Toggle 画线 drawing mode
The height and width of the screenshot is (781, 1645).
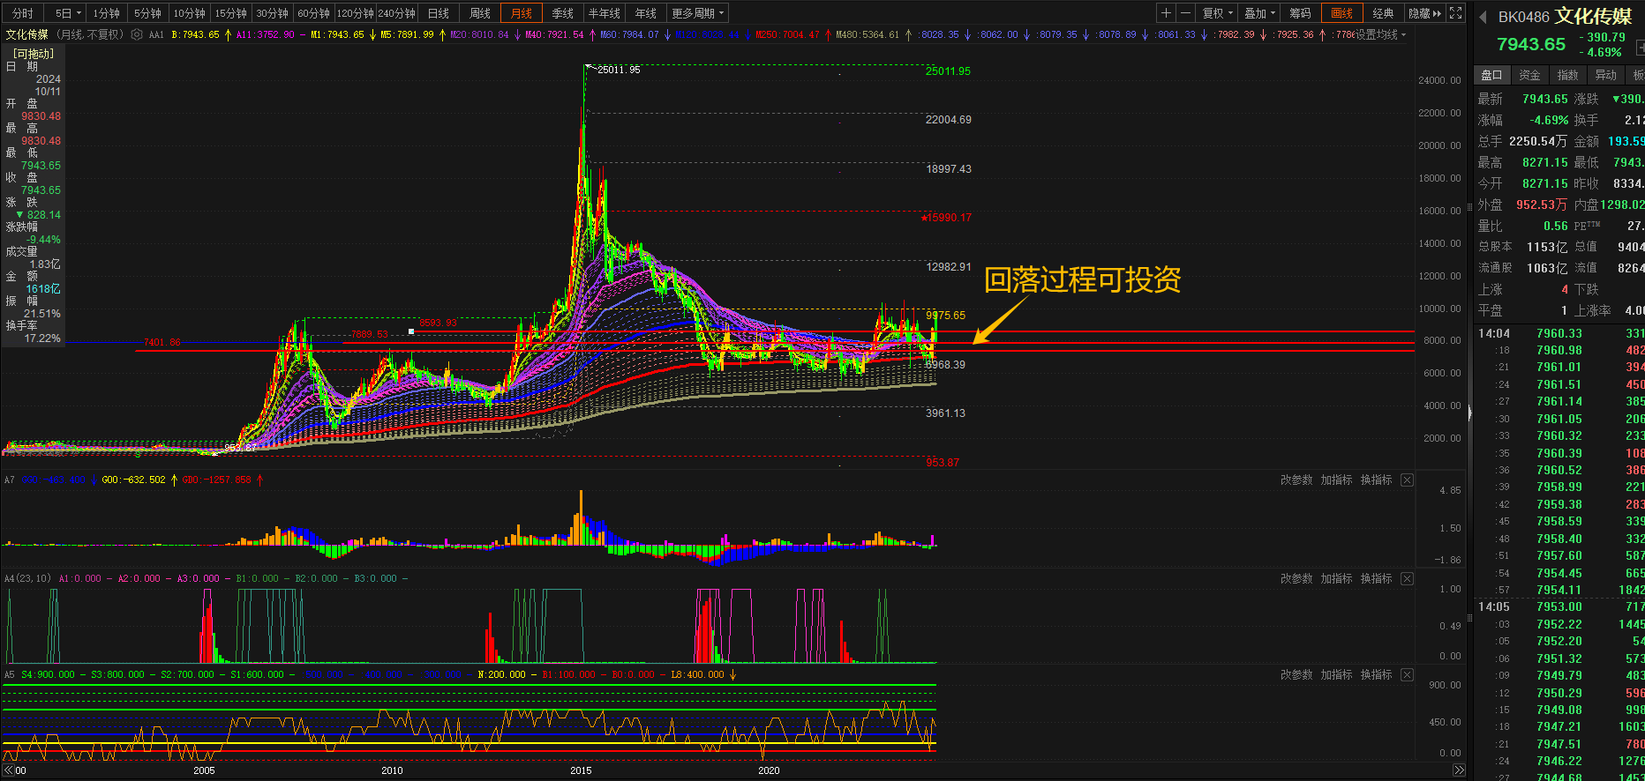[x=1341, y=13]
